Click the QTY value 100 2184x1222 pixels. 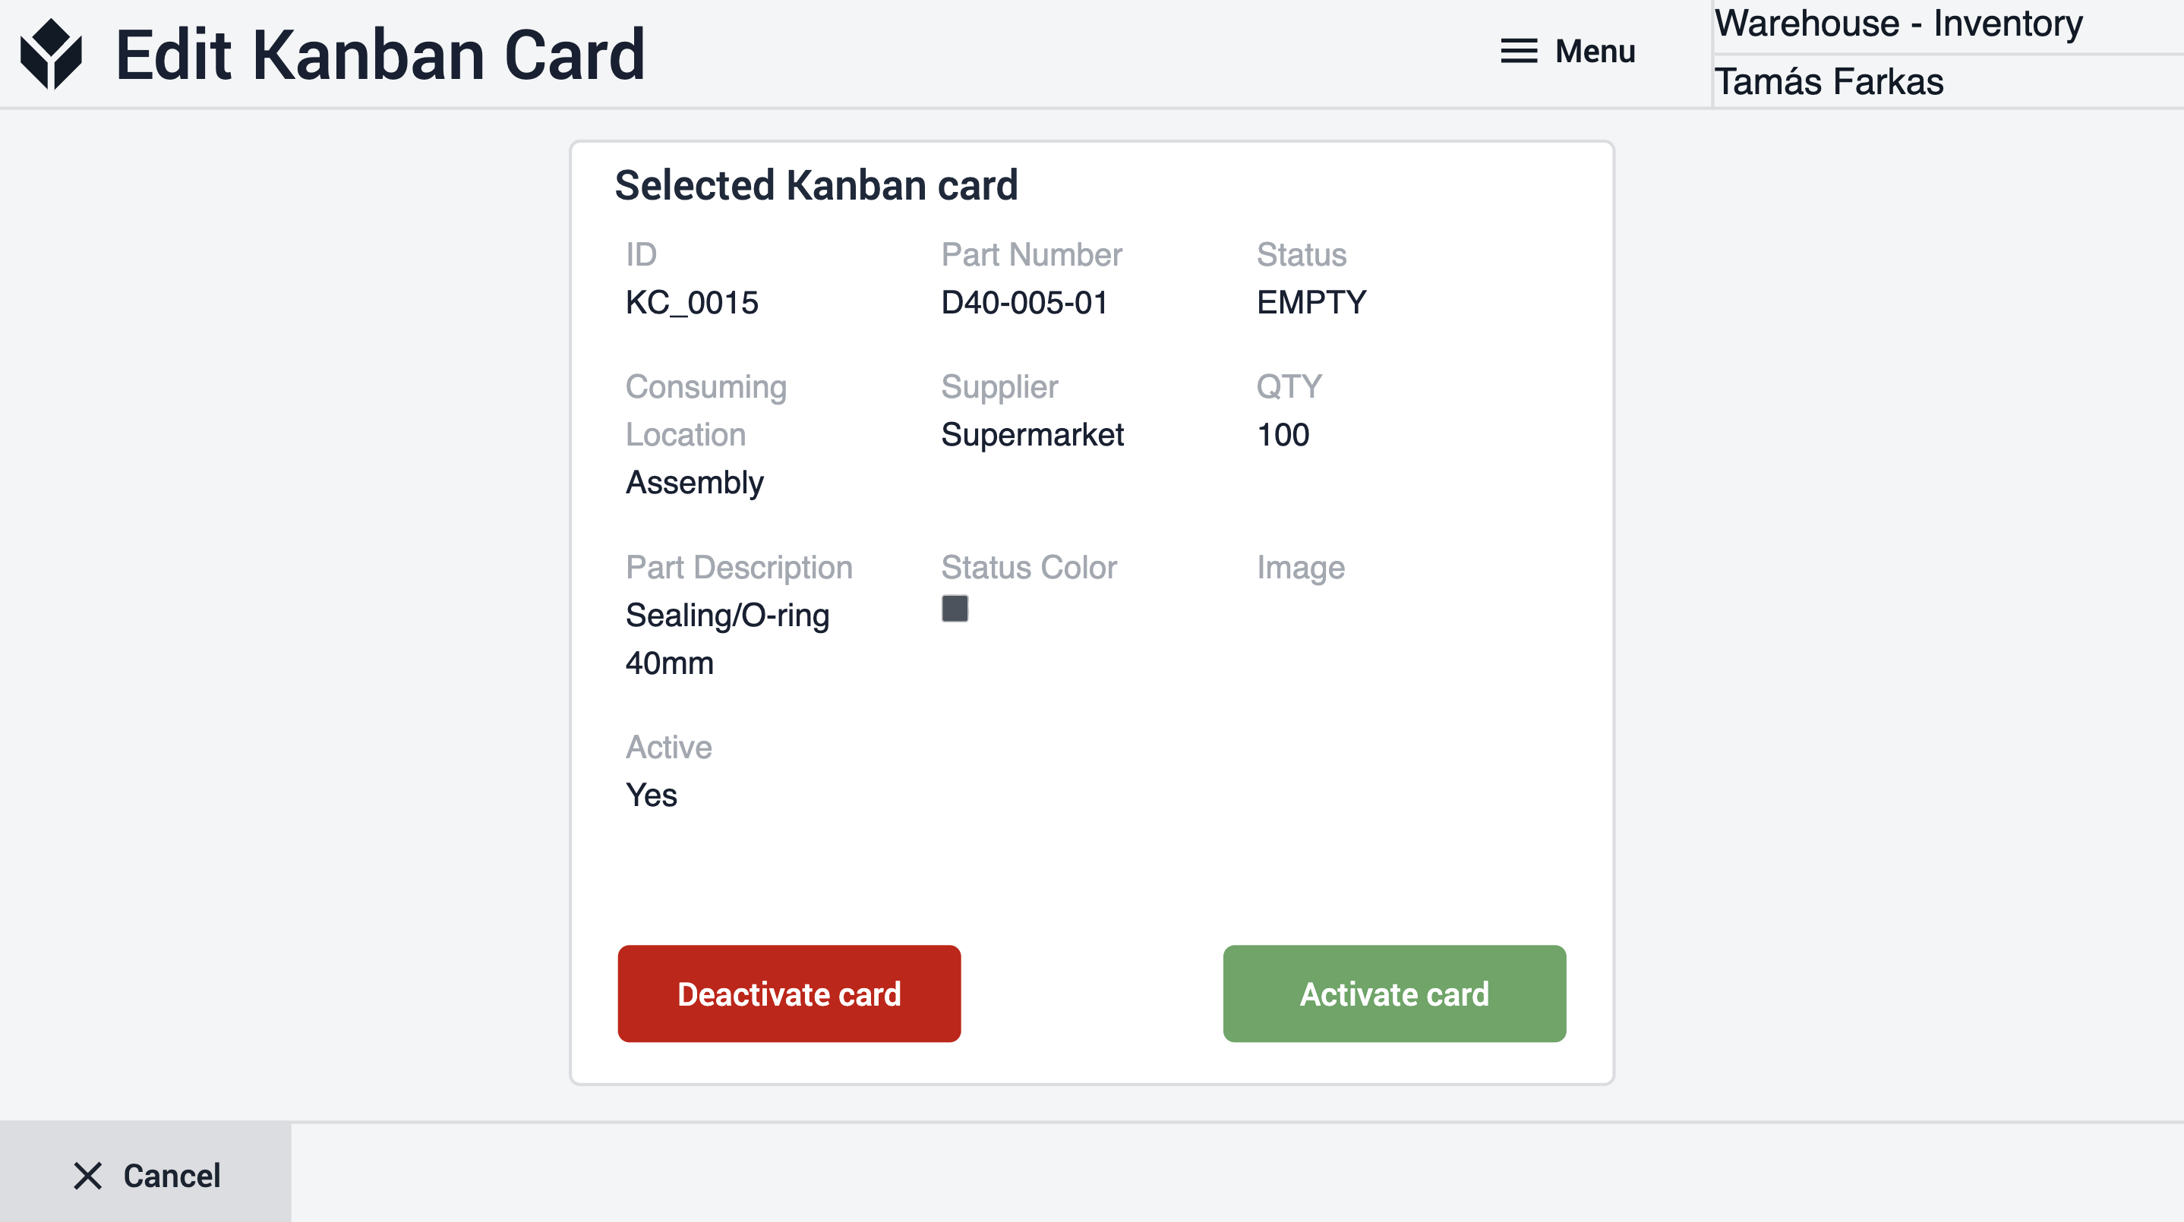pyautogui.click(x=1283, y=435)
